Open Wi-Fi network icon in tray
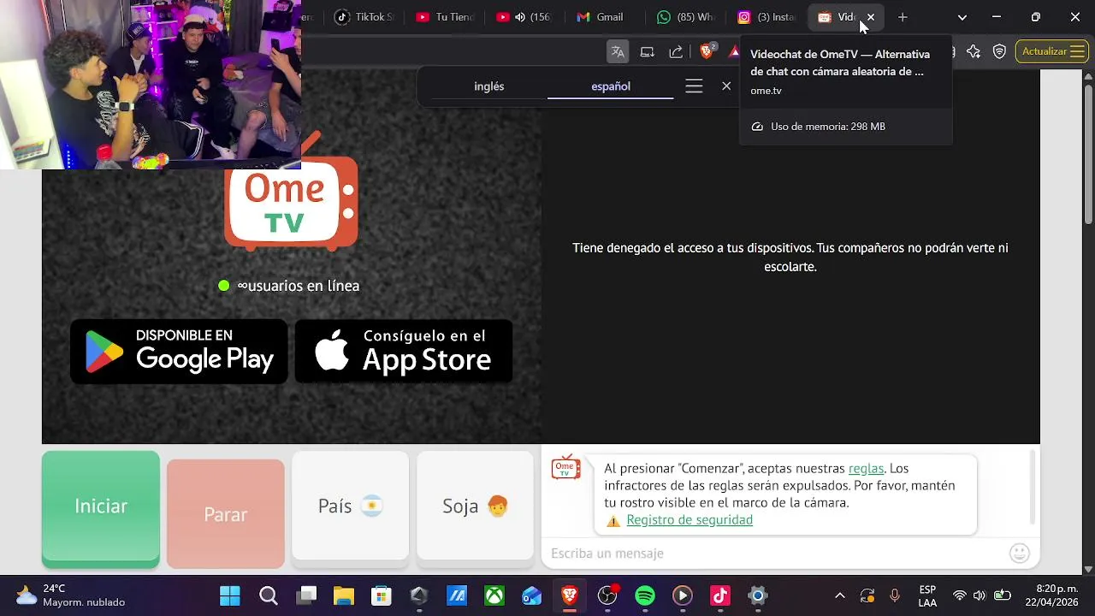Screen dimensions: 1095x616 pos(959,595)
